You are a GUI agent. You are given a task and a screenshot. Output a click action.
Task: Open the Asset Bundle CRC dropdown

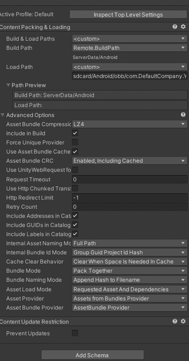point(130,161)
